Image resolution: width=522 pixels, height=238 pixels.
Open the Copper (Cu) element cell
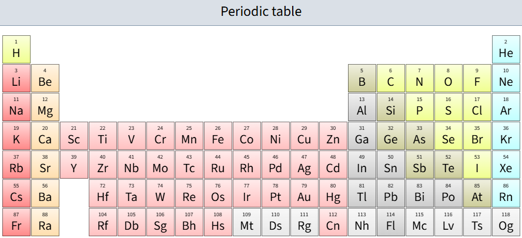[304, 136]
